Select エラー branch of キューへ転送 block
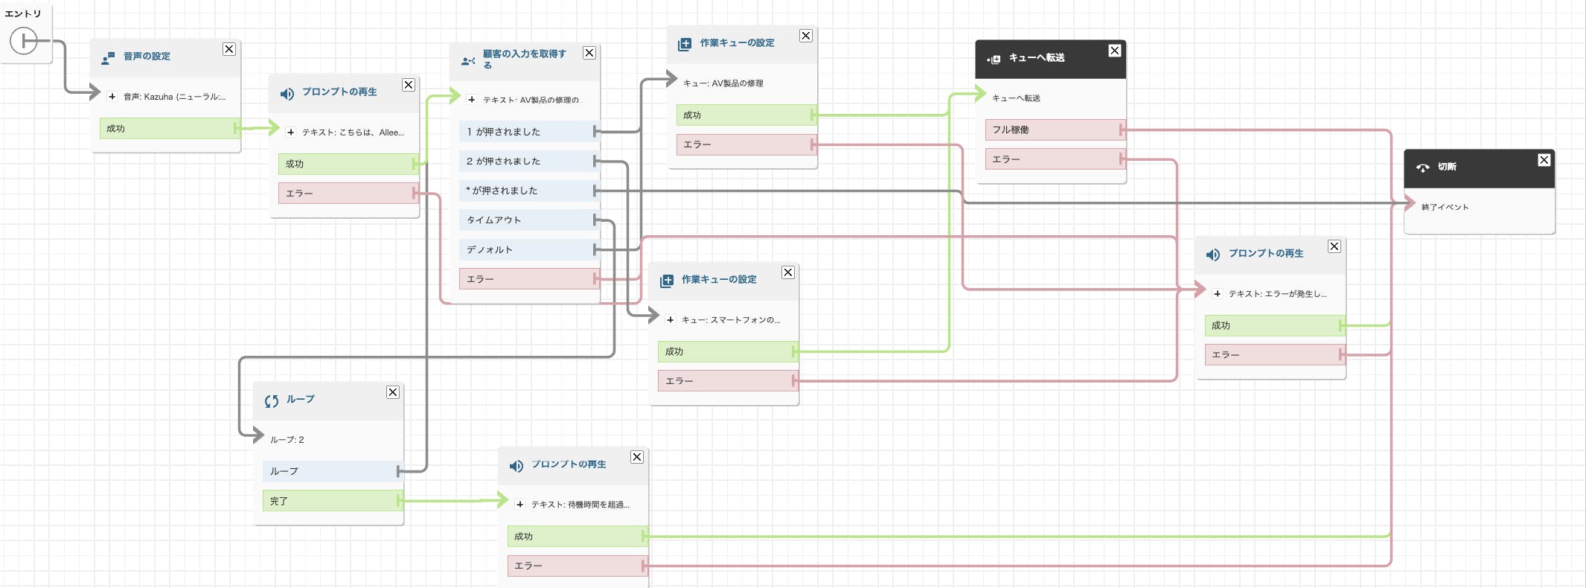Viewport: 1586px width, 588px height. point(1055,159)
